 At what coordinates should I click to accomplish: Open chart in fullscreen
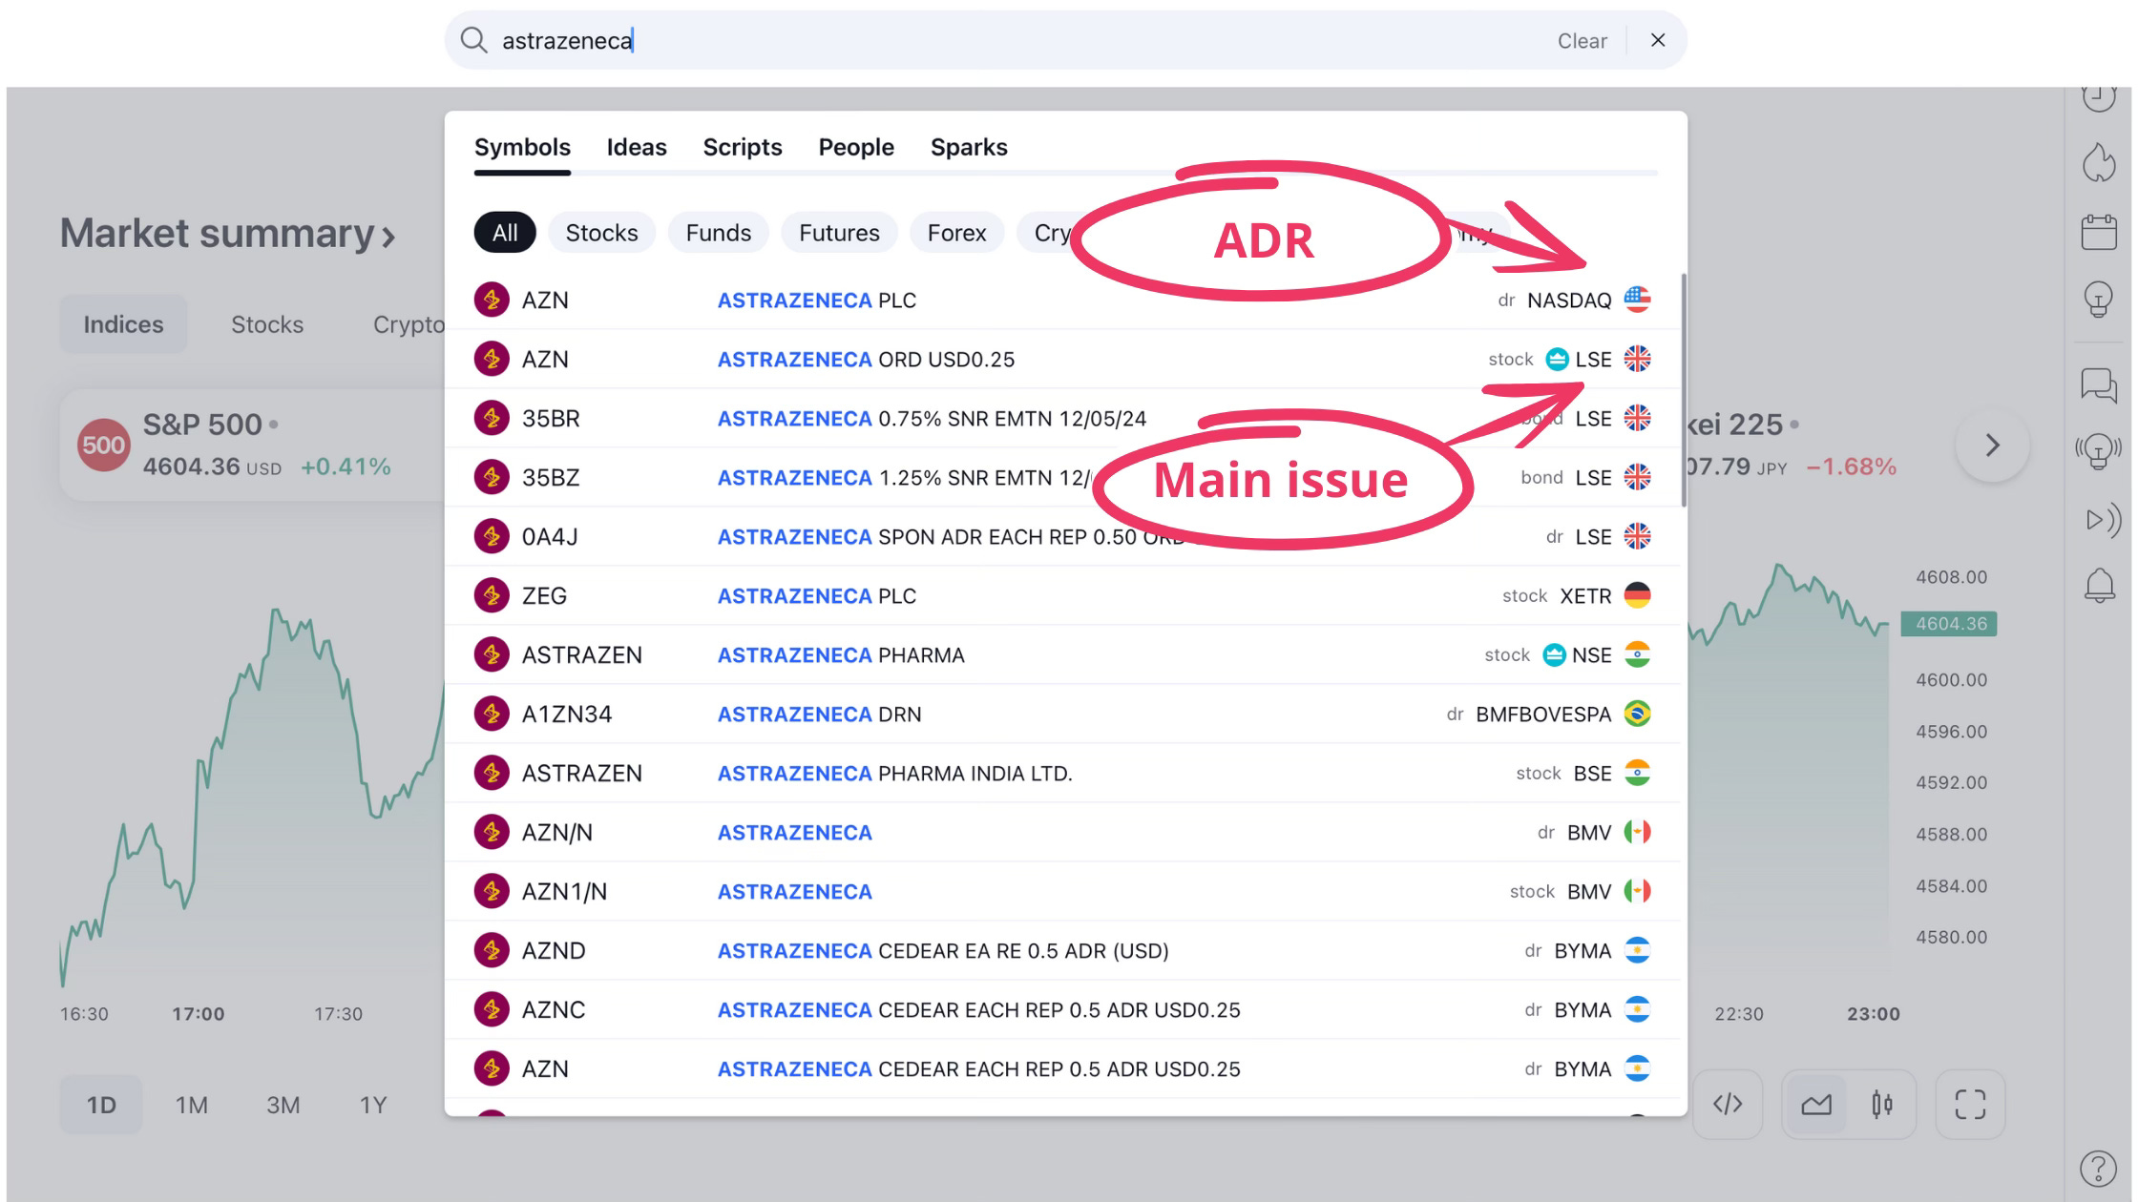click(1970, 1105)
